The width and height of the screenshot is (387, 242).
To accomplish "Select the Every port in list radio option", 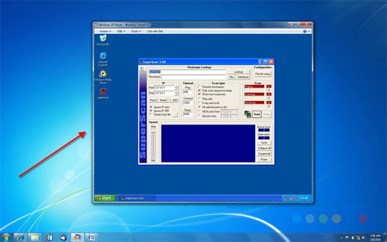I will pyautogui.click(x=200, y=103).
